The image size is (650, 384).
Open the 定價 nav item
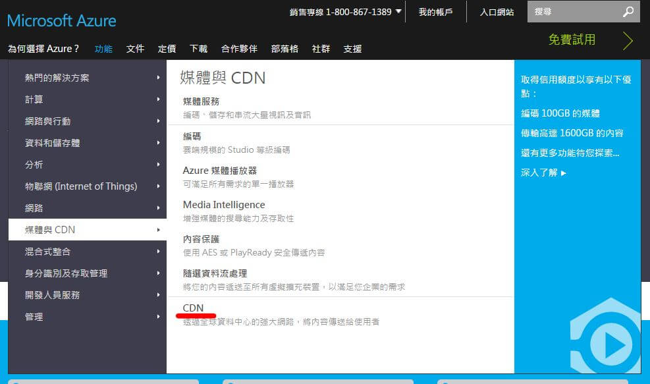[x=167, y=49]
